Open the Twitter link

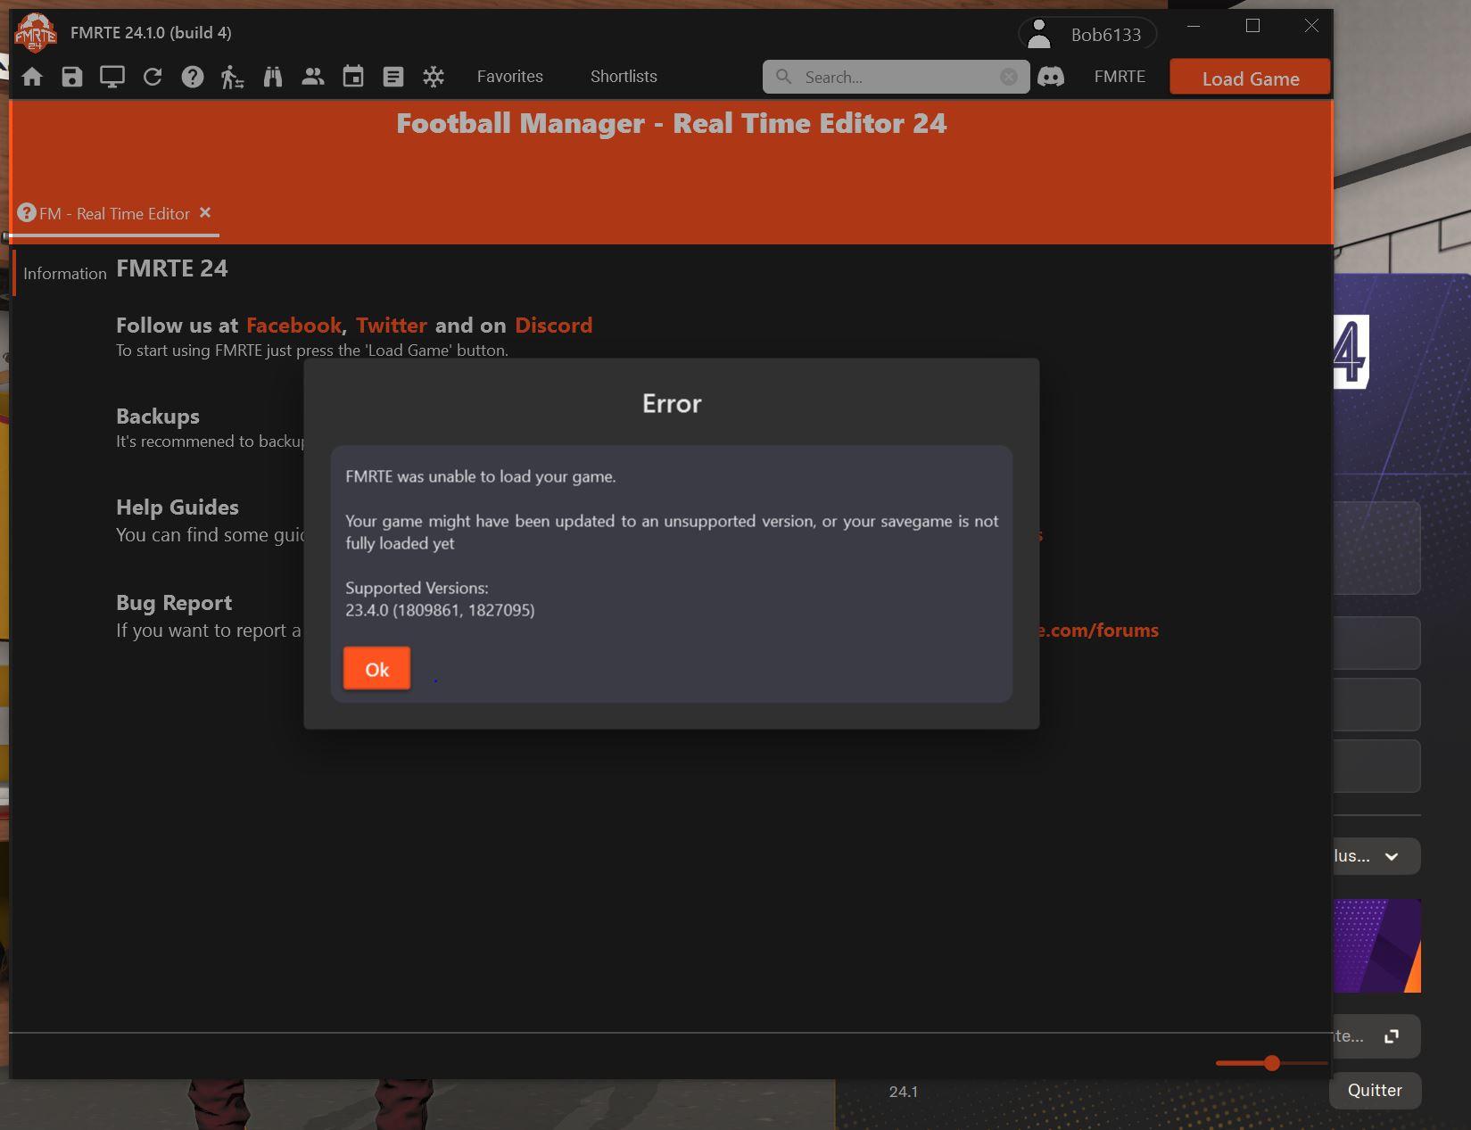[392, 326]
